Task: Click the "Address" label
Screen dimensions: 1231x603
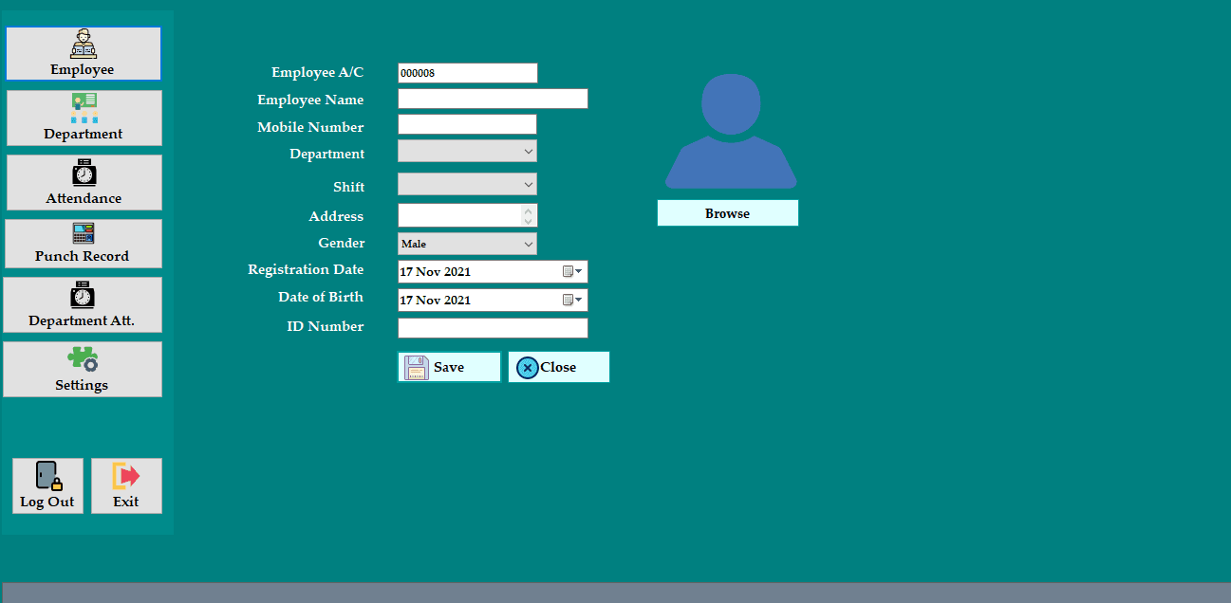Action: [x=336, y=216]
